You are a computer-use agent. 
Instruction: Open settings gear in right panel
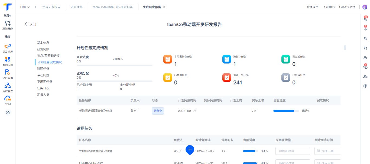click(x=365, y=86)
